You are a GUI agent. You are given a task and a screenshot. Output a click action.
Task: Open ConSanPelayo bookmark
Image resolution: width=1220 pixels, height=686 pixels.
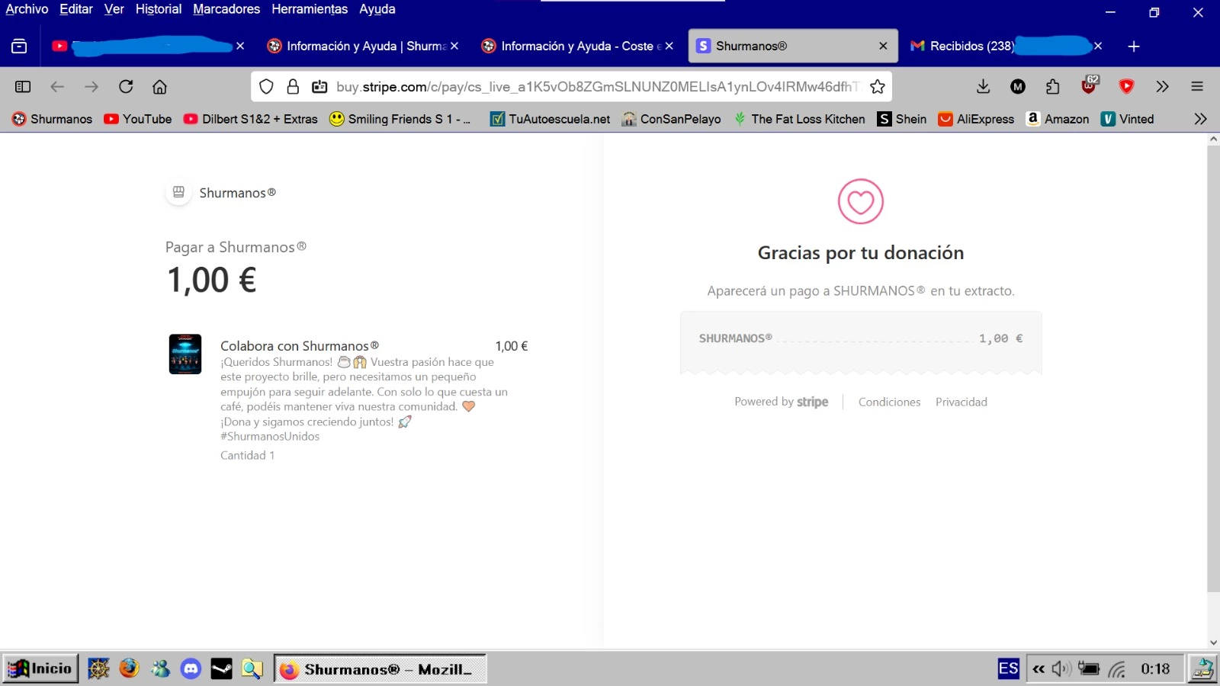coord(671,119)
